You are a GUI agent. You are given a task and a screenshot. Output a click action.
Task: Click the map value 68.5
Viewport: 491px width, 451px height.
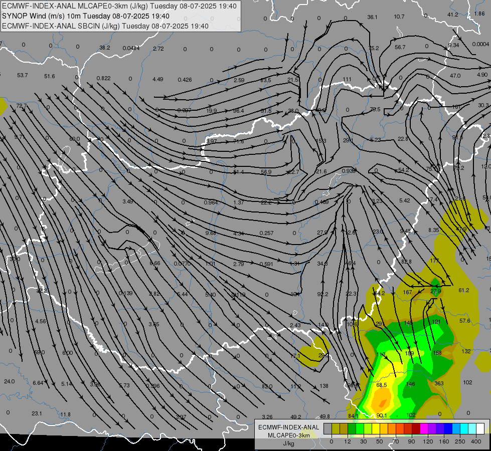tap(382, 385)
